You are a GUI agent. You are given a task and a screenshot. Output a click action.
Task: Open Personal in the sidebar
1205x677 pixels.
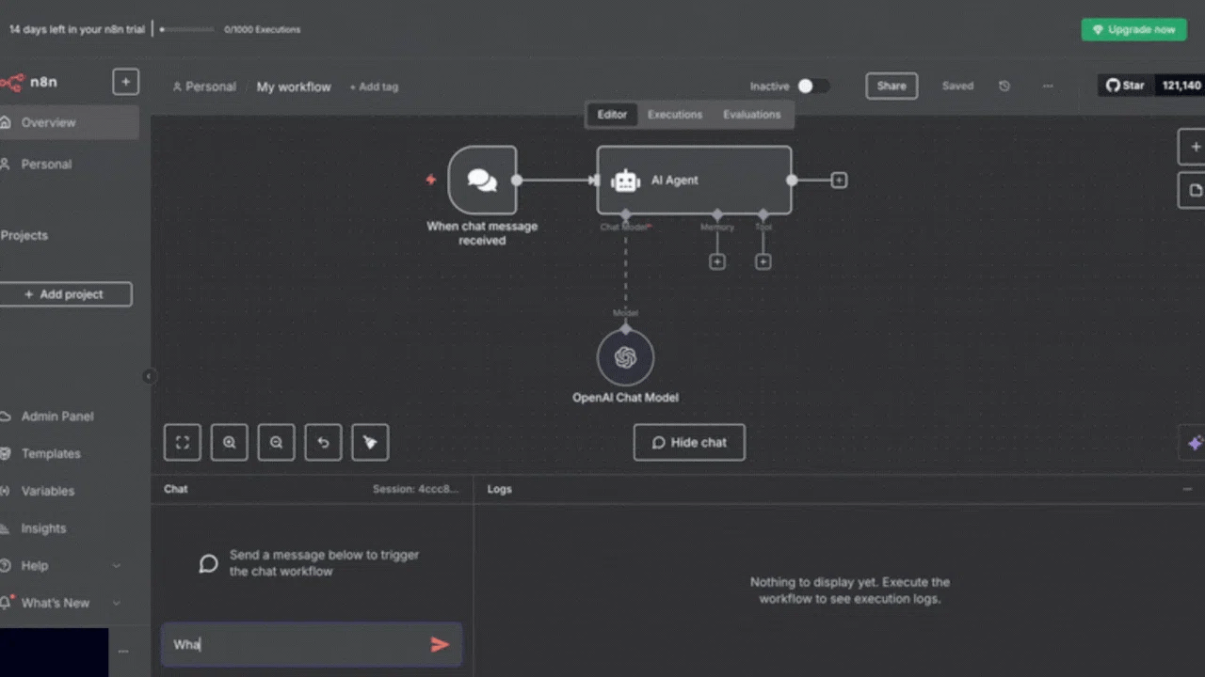70,164
